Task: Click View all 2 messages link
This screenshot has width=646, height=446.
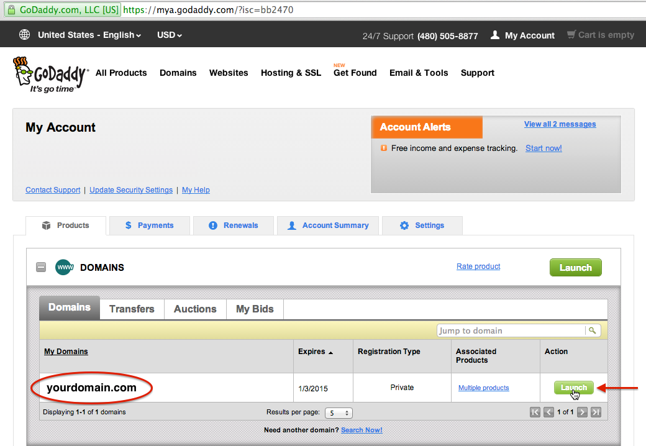Action: [x=560, y=124]
